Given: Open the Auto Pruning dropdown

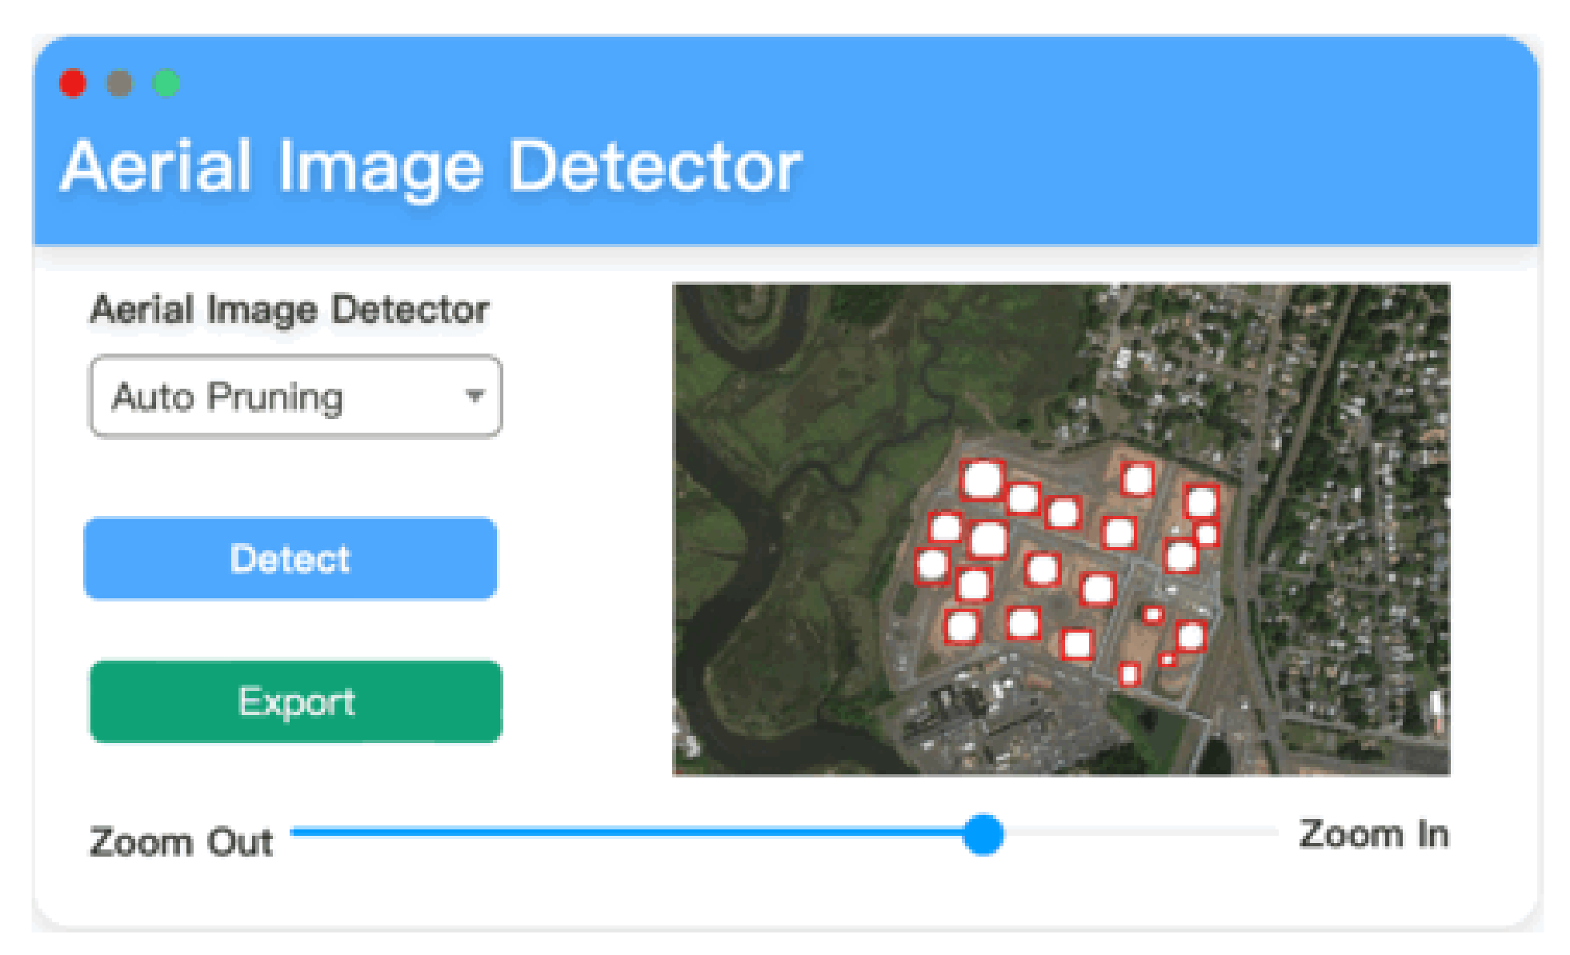Looking at the screenshot, I should [295, 397].
